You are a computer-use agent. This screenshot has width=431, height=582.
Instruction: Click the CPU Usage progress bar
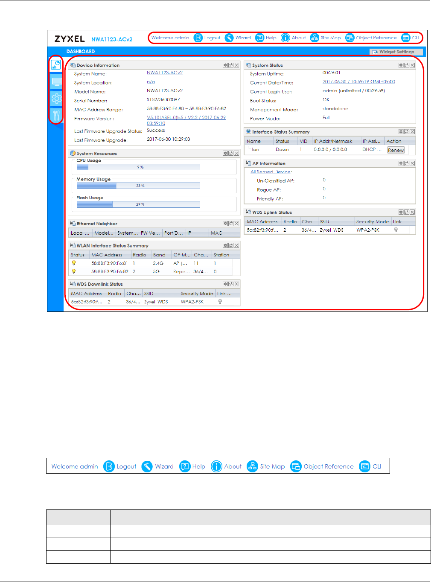[138, 167]
